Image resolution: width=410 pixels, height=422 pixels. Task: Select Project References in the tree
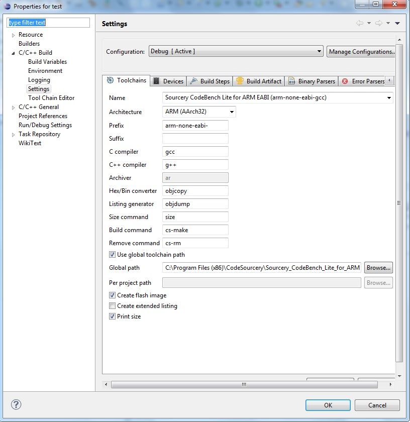43,116
